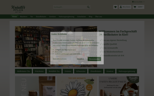Image resolution: width=154 pixels, height=96 pixels.
Task: Open the Über uns menu
Action: point(99,17)
